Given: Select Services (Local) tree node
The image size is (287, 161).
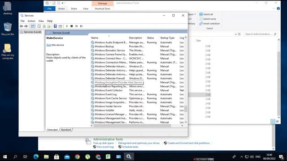Looking at the screenshot, I should [x=32, y=32].
